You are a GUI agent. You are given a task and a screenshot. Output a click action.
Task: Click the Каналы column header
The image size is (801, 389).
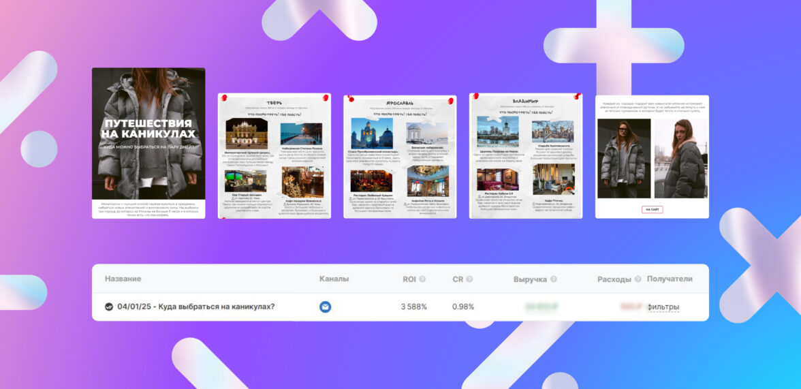[334, 279]
